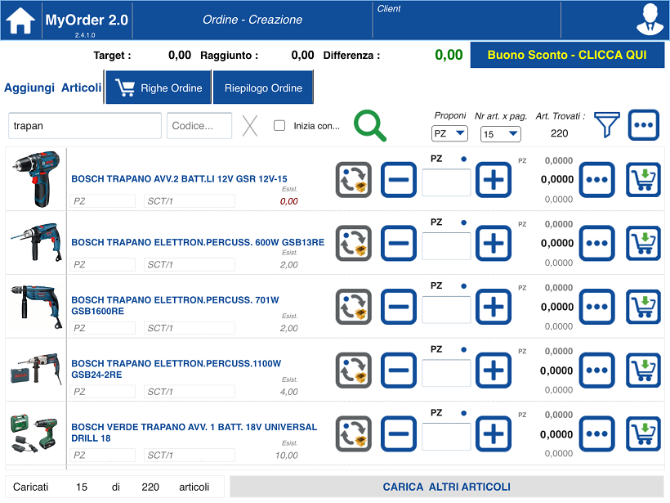Decrease quantity for GSB24-2RE
Image resolution: width=670 pixels, height=503 pixels.
point(399,371)
